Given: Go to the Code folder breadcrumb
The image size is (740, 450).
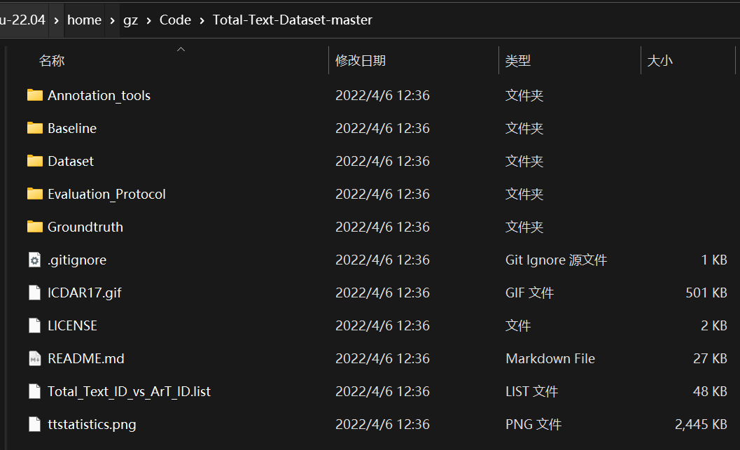Looking at the screenshot, I should 175,20.
